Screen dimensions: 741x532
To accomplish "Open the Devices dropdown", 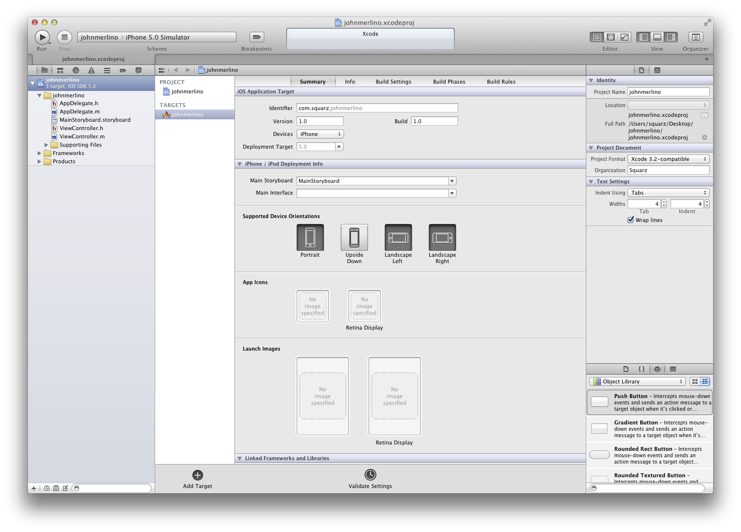I will 320,134.
